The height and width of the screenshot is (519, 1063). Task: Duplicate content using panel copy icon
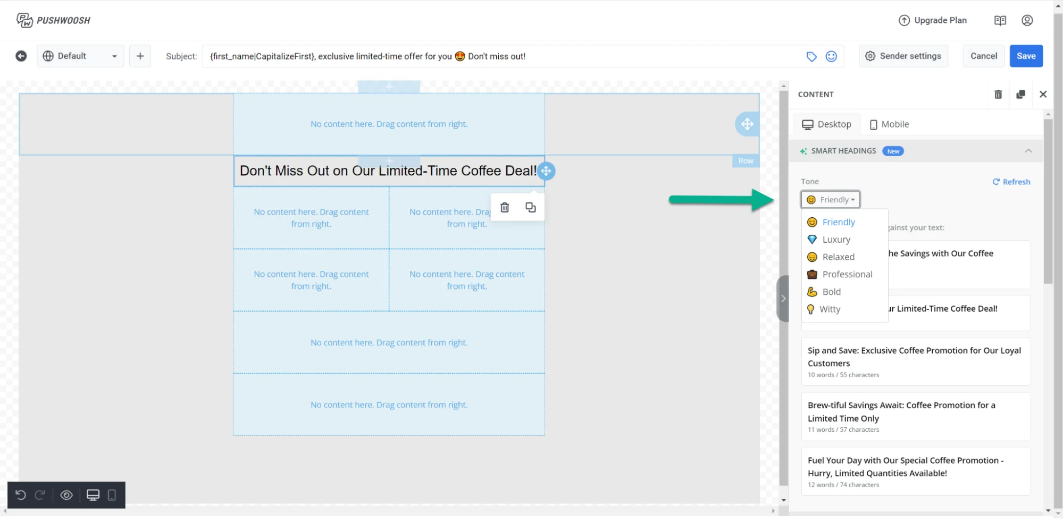pyautogui.click(x=1020, y=95)
